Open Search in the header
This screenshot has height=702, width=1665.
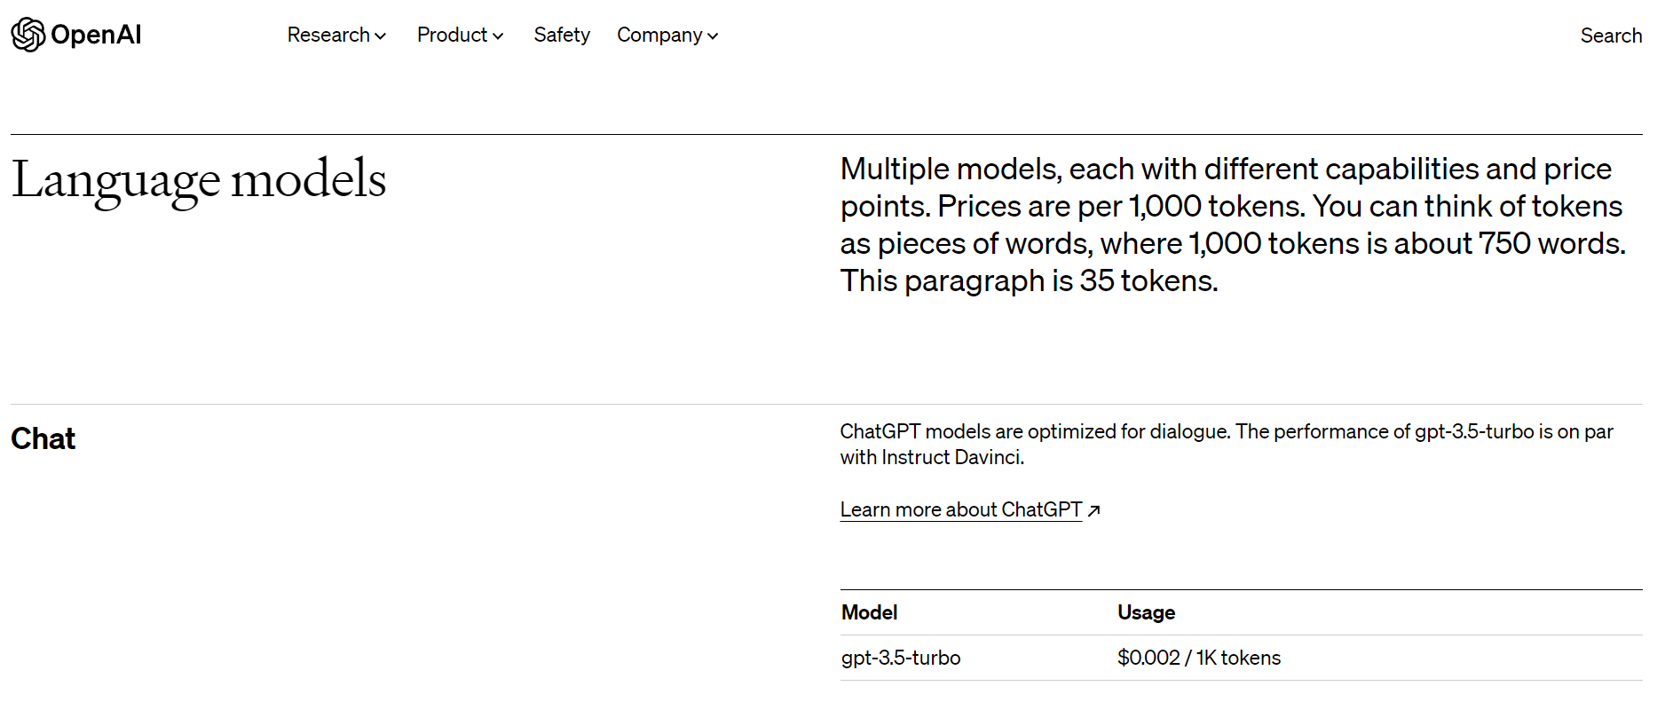(1611, 35)
